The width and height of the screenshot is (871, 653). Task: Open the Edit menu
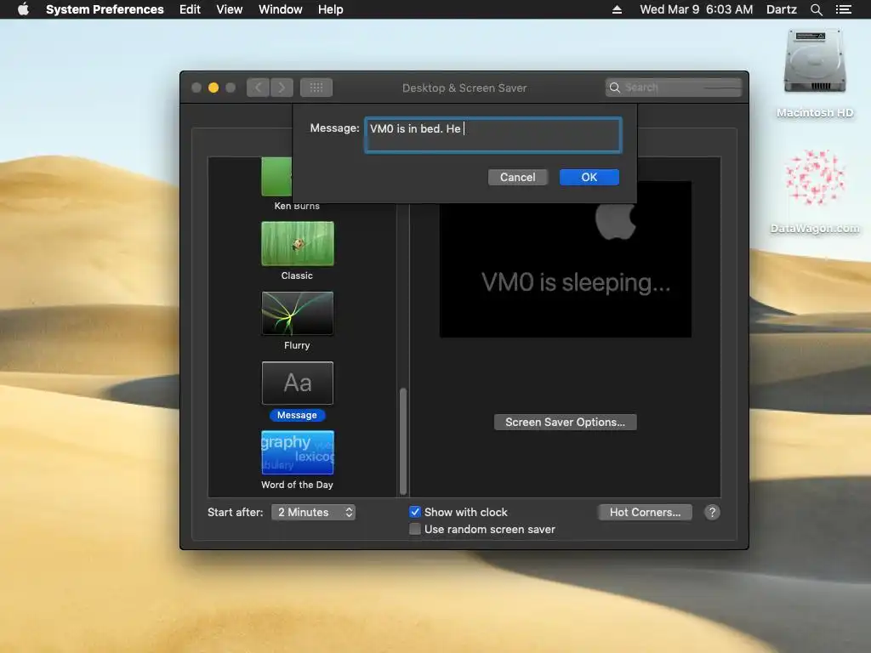point(190,9)
